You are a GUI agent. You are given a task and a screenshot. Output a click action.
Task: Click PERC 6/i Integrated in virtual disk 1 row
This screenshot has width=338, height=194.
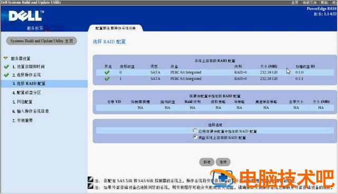186,79
